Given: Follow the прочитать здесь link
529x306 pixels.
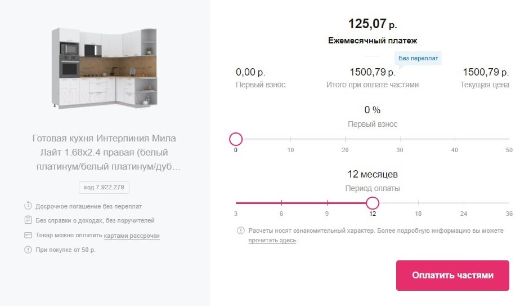Looking at the screenshot, I should (x=272, y=240).
